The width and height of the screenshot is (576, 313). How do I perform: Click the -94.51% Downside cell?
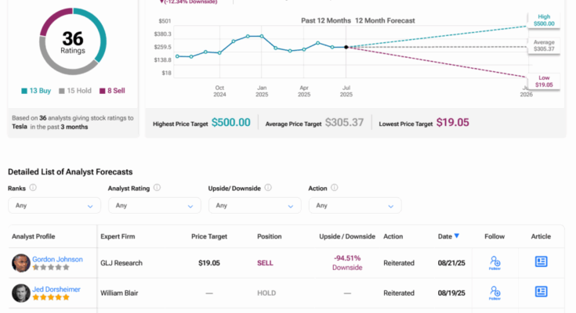point(347,263)
